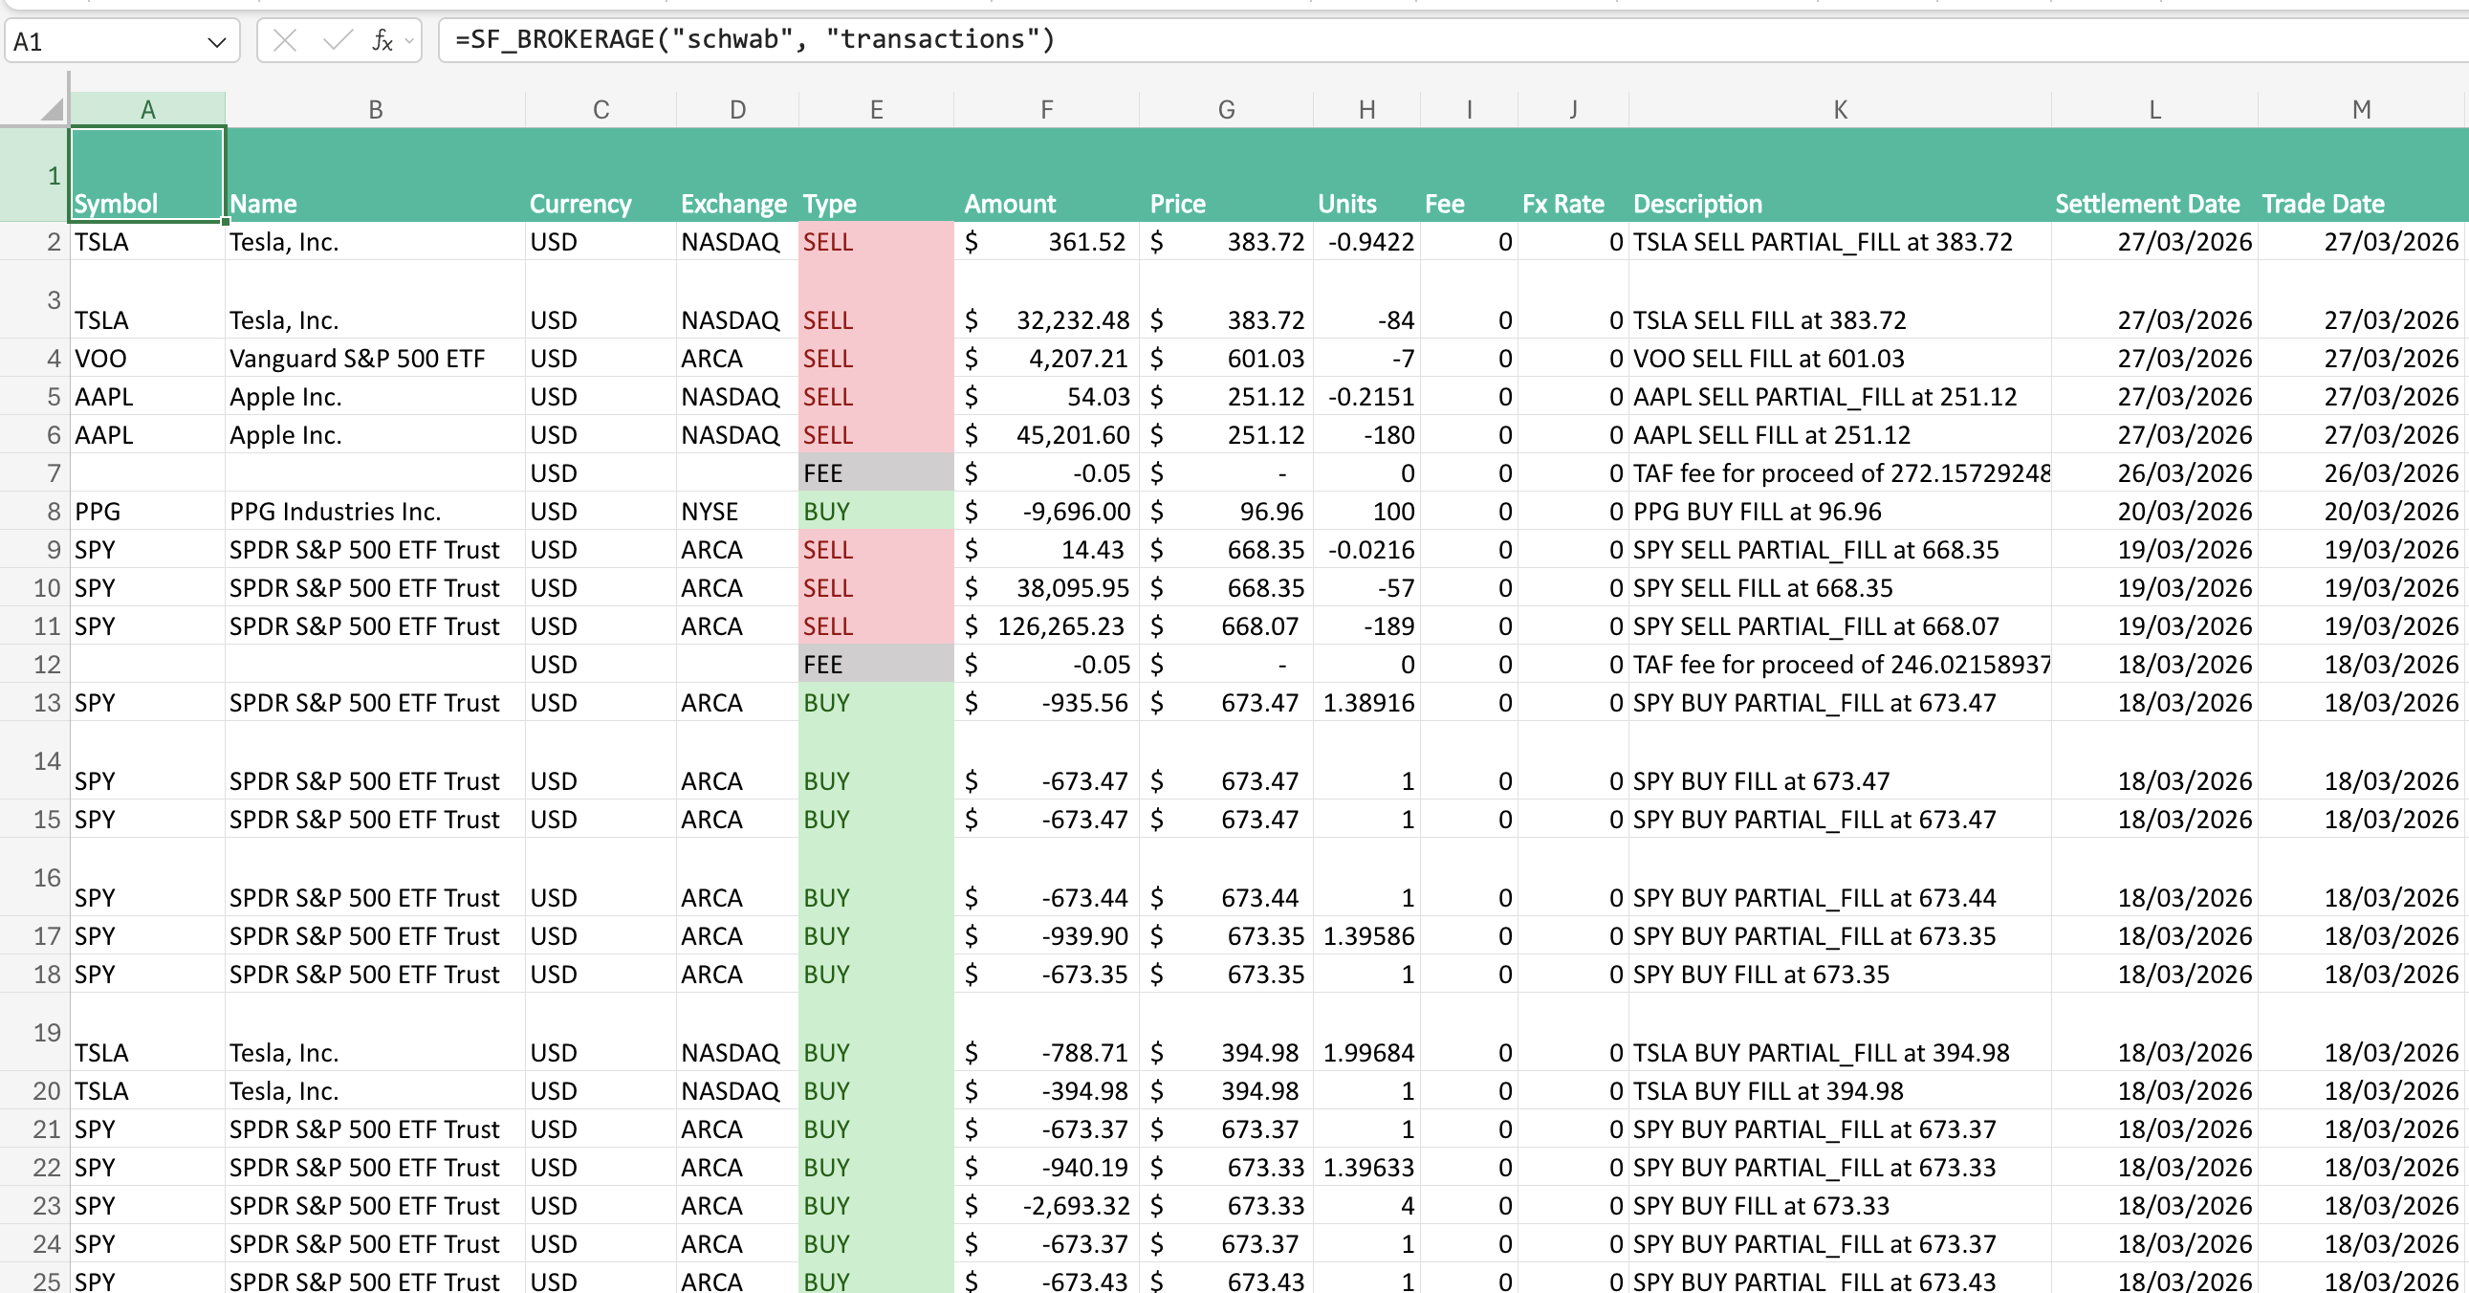Select settlement date 26/03/2026 cell
This screenshot has width=2469, height=1293.
pyautogui.click(x=2154, y=472)
